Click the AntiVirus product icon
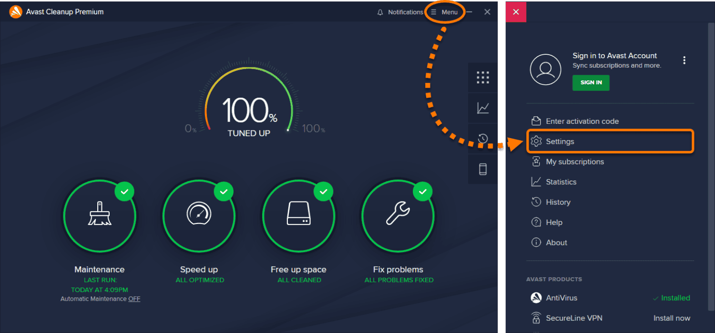The width and height of the screenshot is (715, 333). (536, 298)
